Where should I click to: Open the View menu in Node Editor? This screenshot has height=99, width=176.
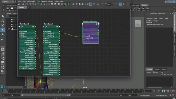pyautogui.click(x=24, y=1)
